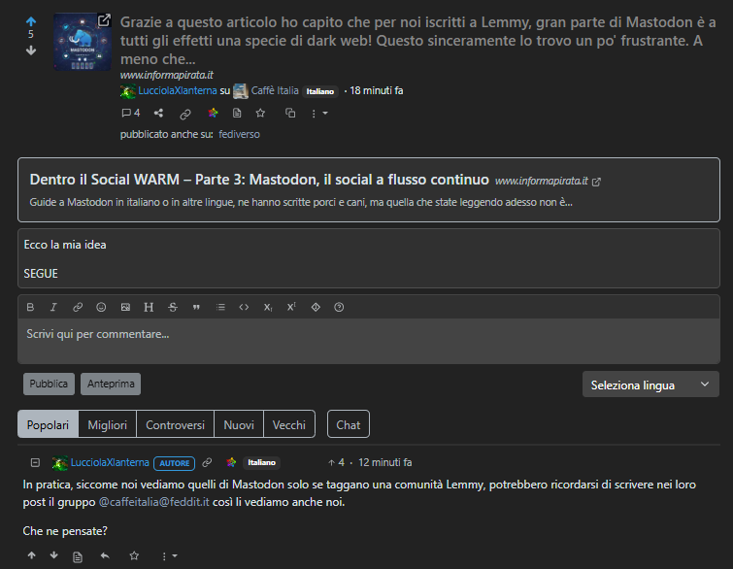The height and width of the screenshot is (569, 733).
Task: Select the Nuovi sort tab
Action: click(x=239, y=424)
